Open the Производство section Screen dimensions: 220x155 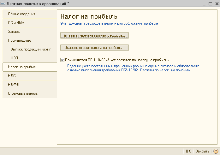pyautogui.click(x=30, y=40)
